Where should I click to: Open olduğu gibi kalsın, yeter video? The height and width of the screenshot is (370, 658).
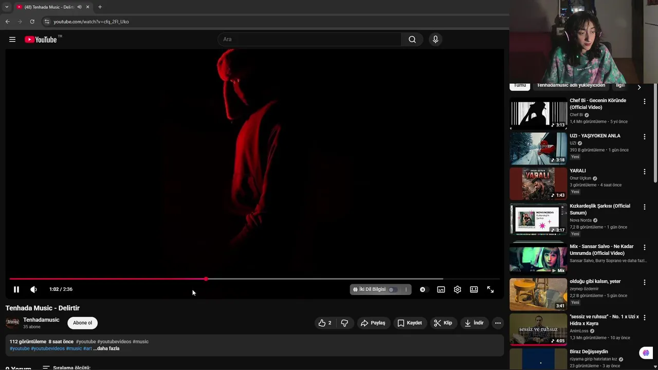coord(595,282)
